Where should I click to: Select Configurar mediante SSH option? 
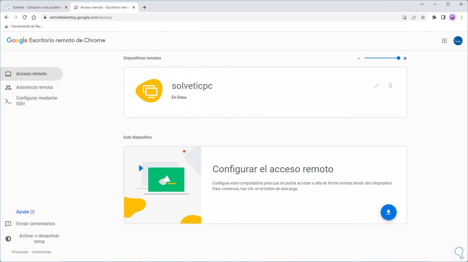pos(36,101)
